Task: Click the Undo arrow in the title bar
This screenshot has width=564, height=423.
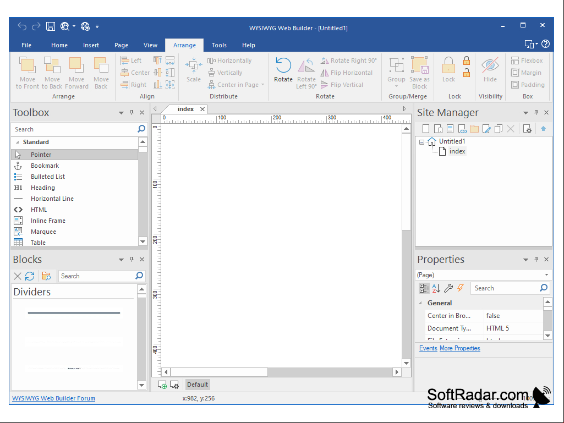Action: [x=23, y=26]
